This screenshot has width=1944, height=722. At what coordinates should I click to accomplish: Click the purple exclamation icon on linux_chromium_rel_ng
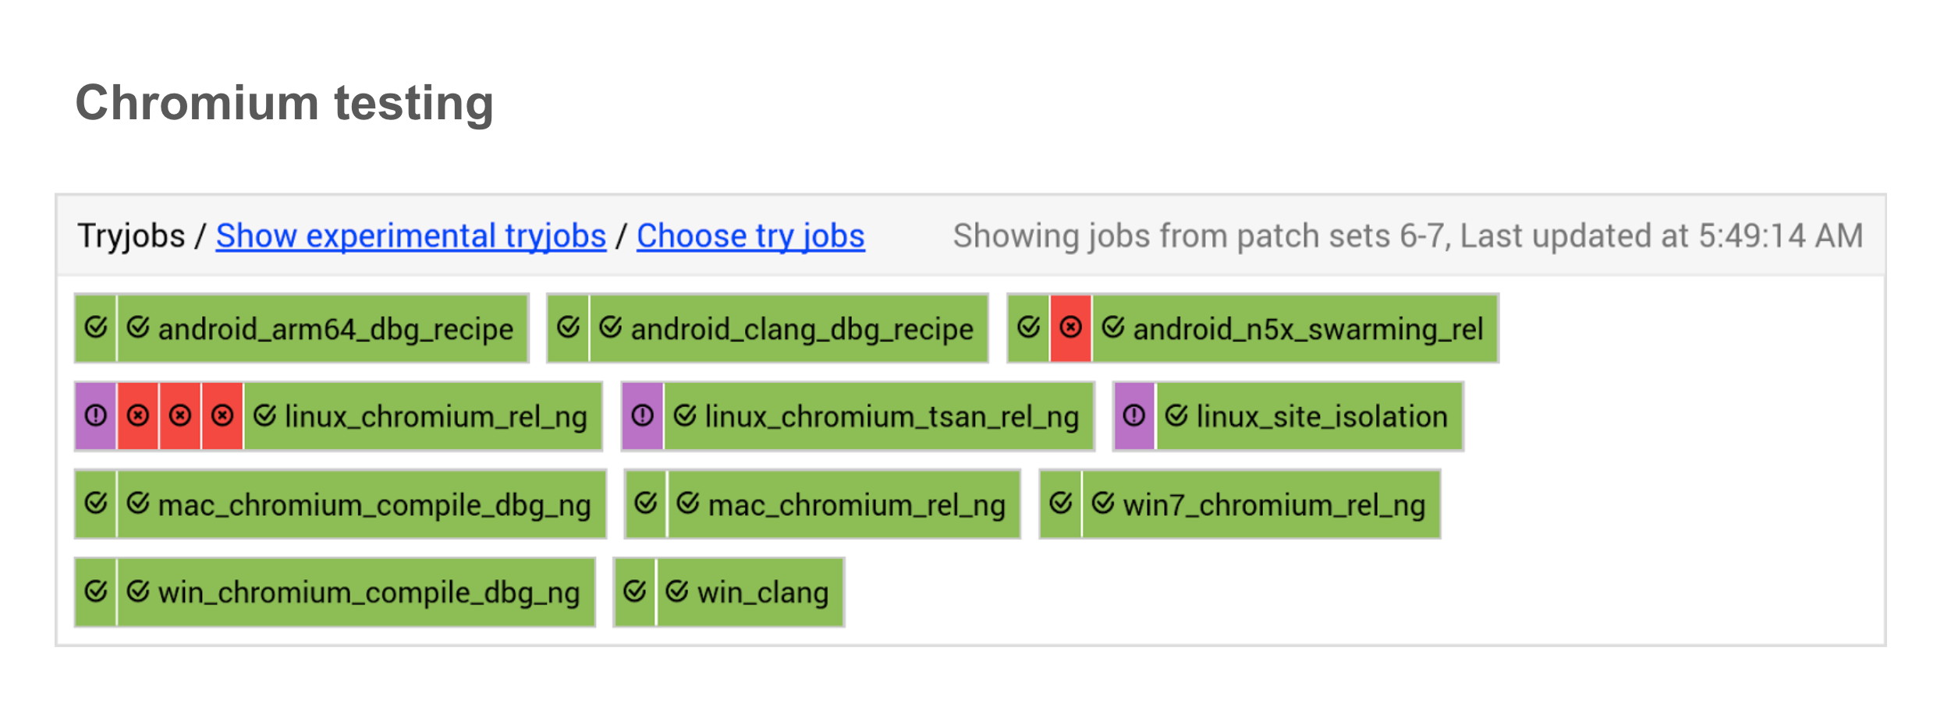[96, 416]
